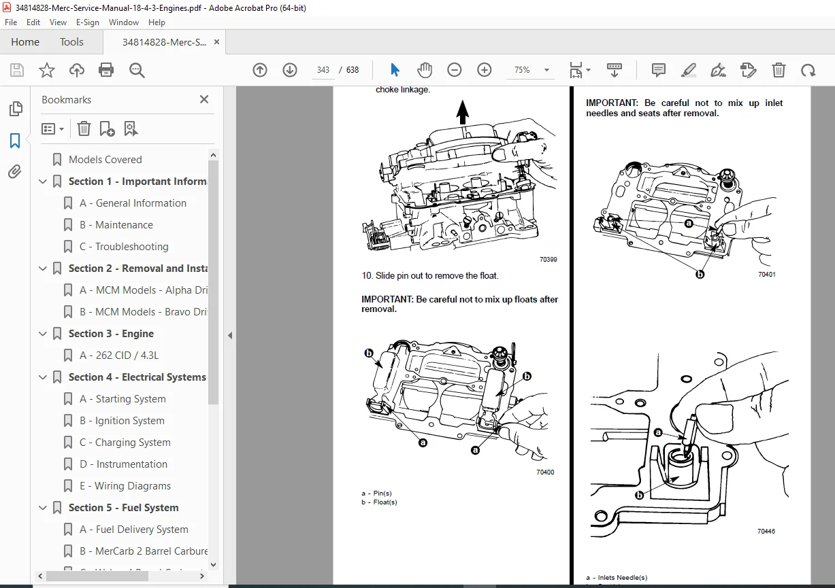Open B - Maintenance bookmark
This screenshot has height=588, width=835.
(x=116, y=225)
